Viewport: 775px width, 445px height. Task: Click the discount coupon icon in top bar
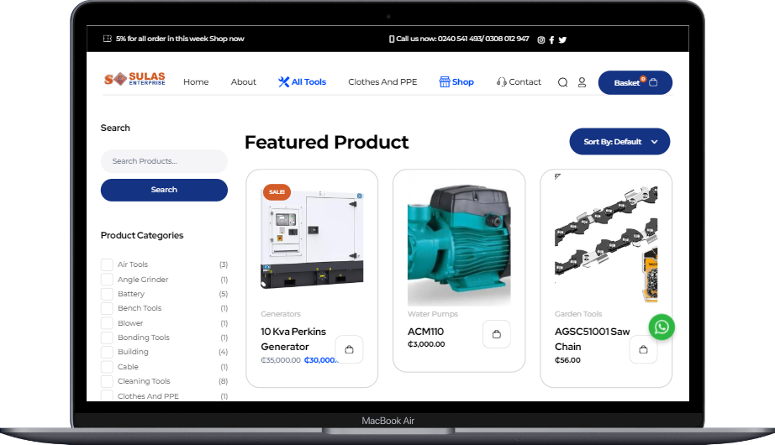108,39
